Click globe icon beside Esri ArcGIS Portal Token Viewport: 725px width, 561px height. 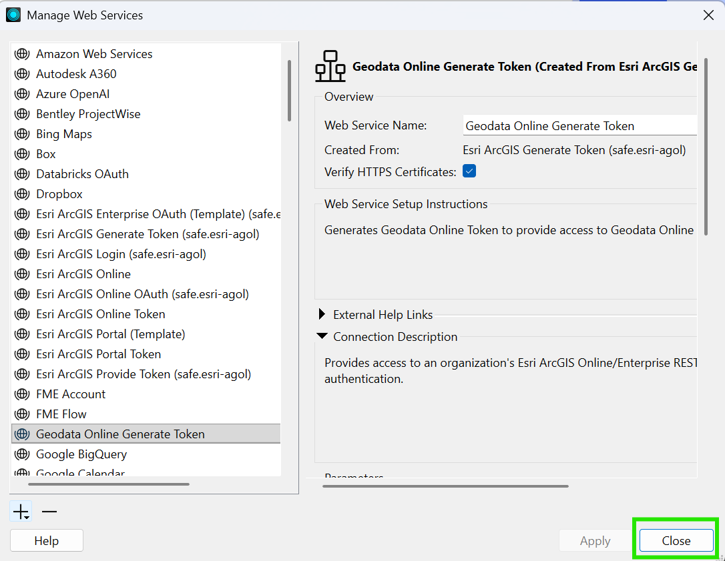tap(22, 354)
